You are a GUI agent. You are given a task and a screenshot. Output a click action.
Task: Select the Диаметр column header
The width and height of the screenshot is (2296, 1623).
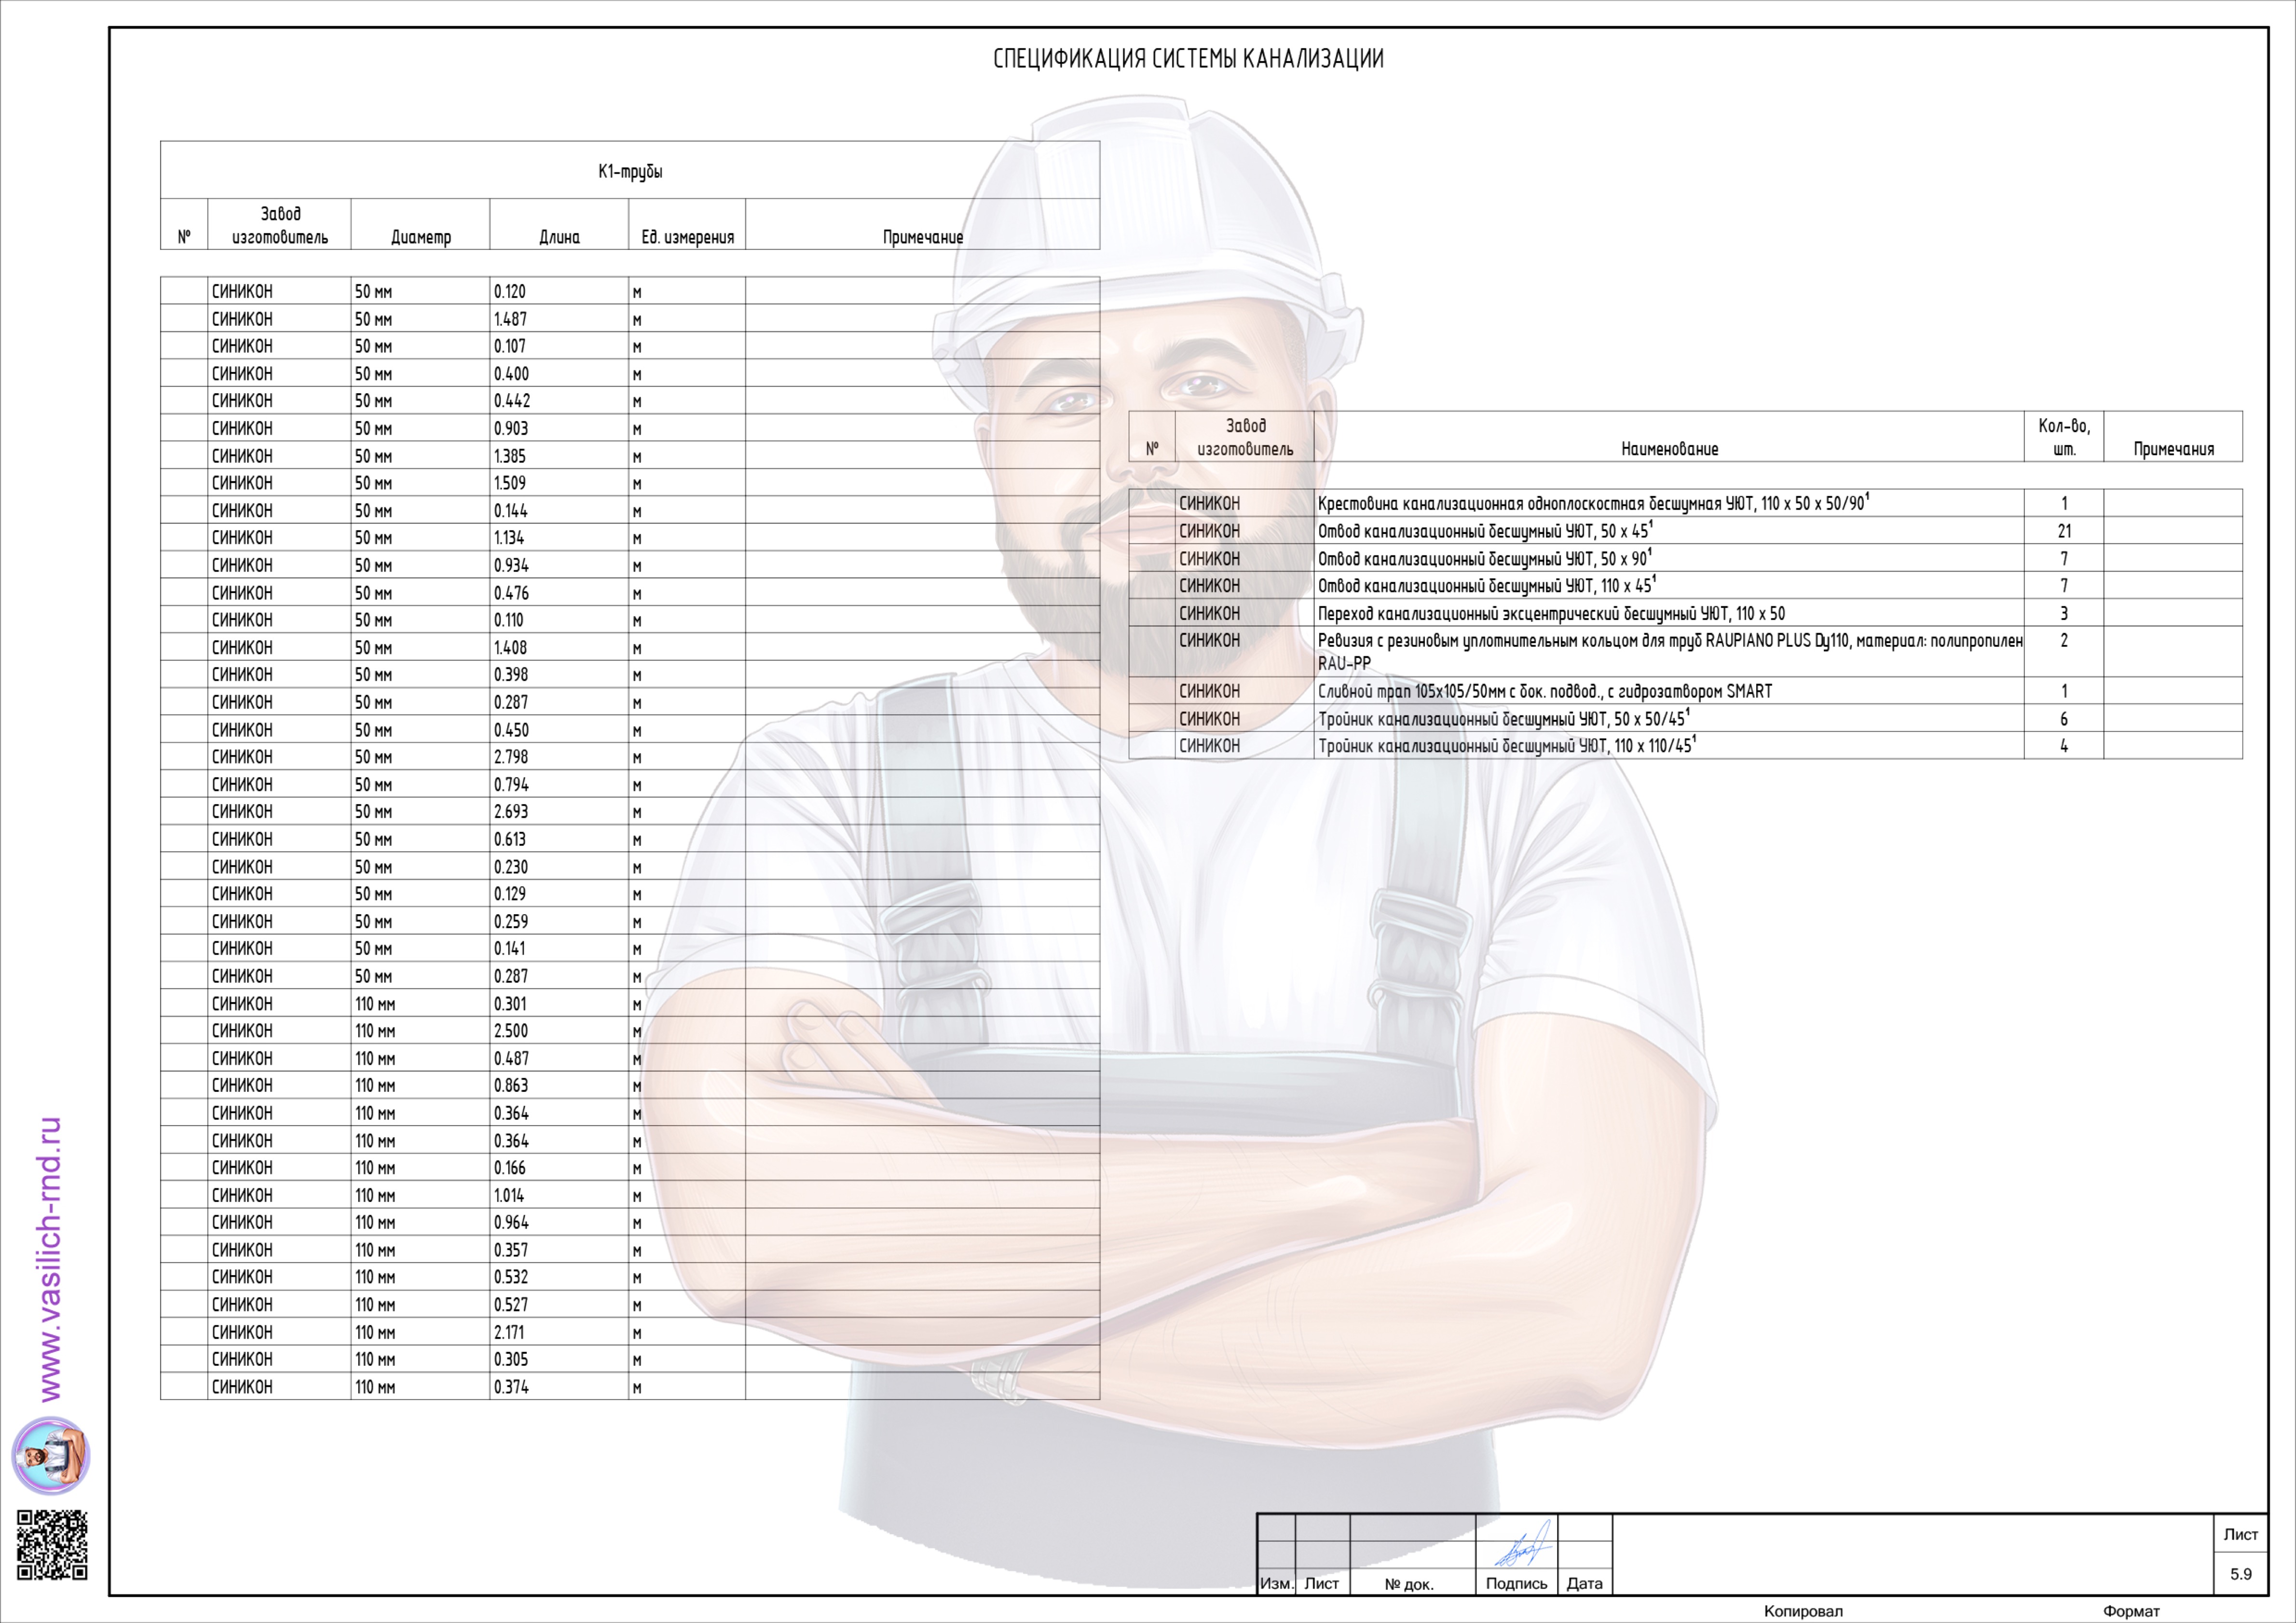pos(420,237)
